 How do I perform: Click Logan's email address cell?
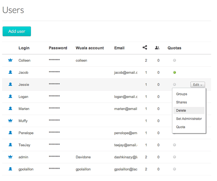125,97
